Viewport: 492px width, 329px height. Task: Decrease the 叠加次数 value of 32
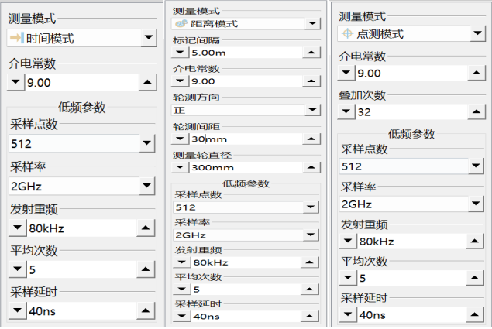tap(346, 112)
